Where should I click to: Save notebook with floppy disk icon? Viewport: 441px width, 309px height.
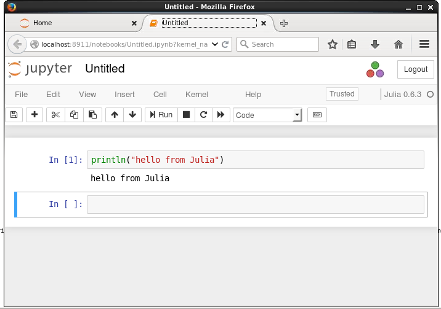(14, 115)
